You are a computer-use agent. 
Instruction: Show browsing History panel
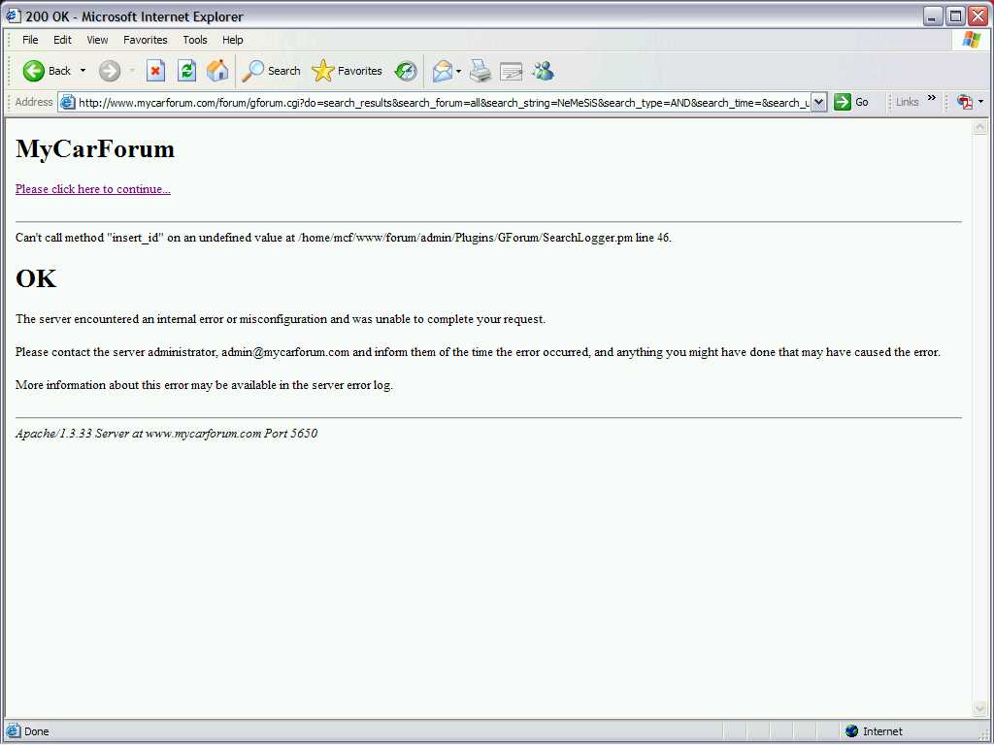406,71
